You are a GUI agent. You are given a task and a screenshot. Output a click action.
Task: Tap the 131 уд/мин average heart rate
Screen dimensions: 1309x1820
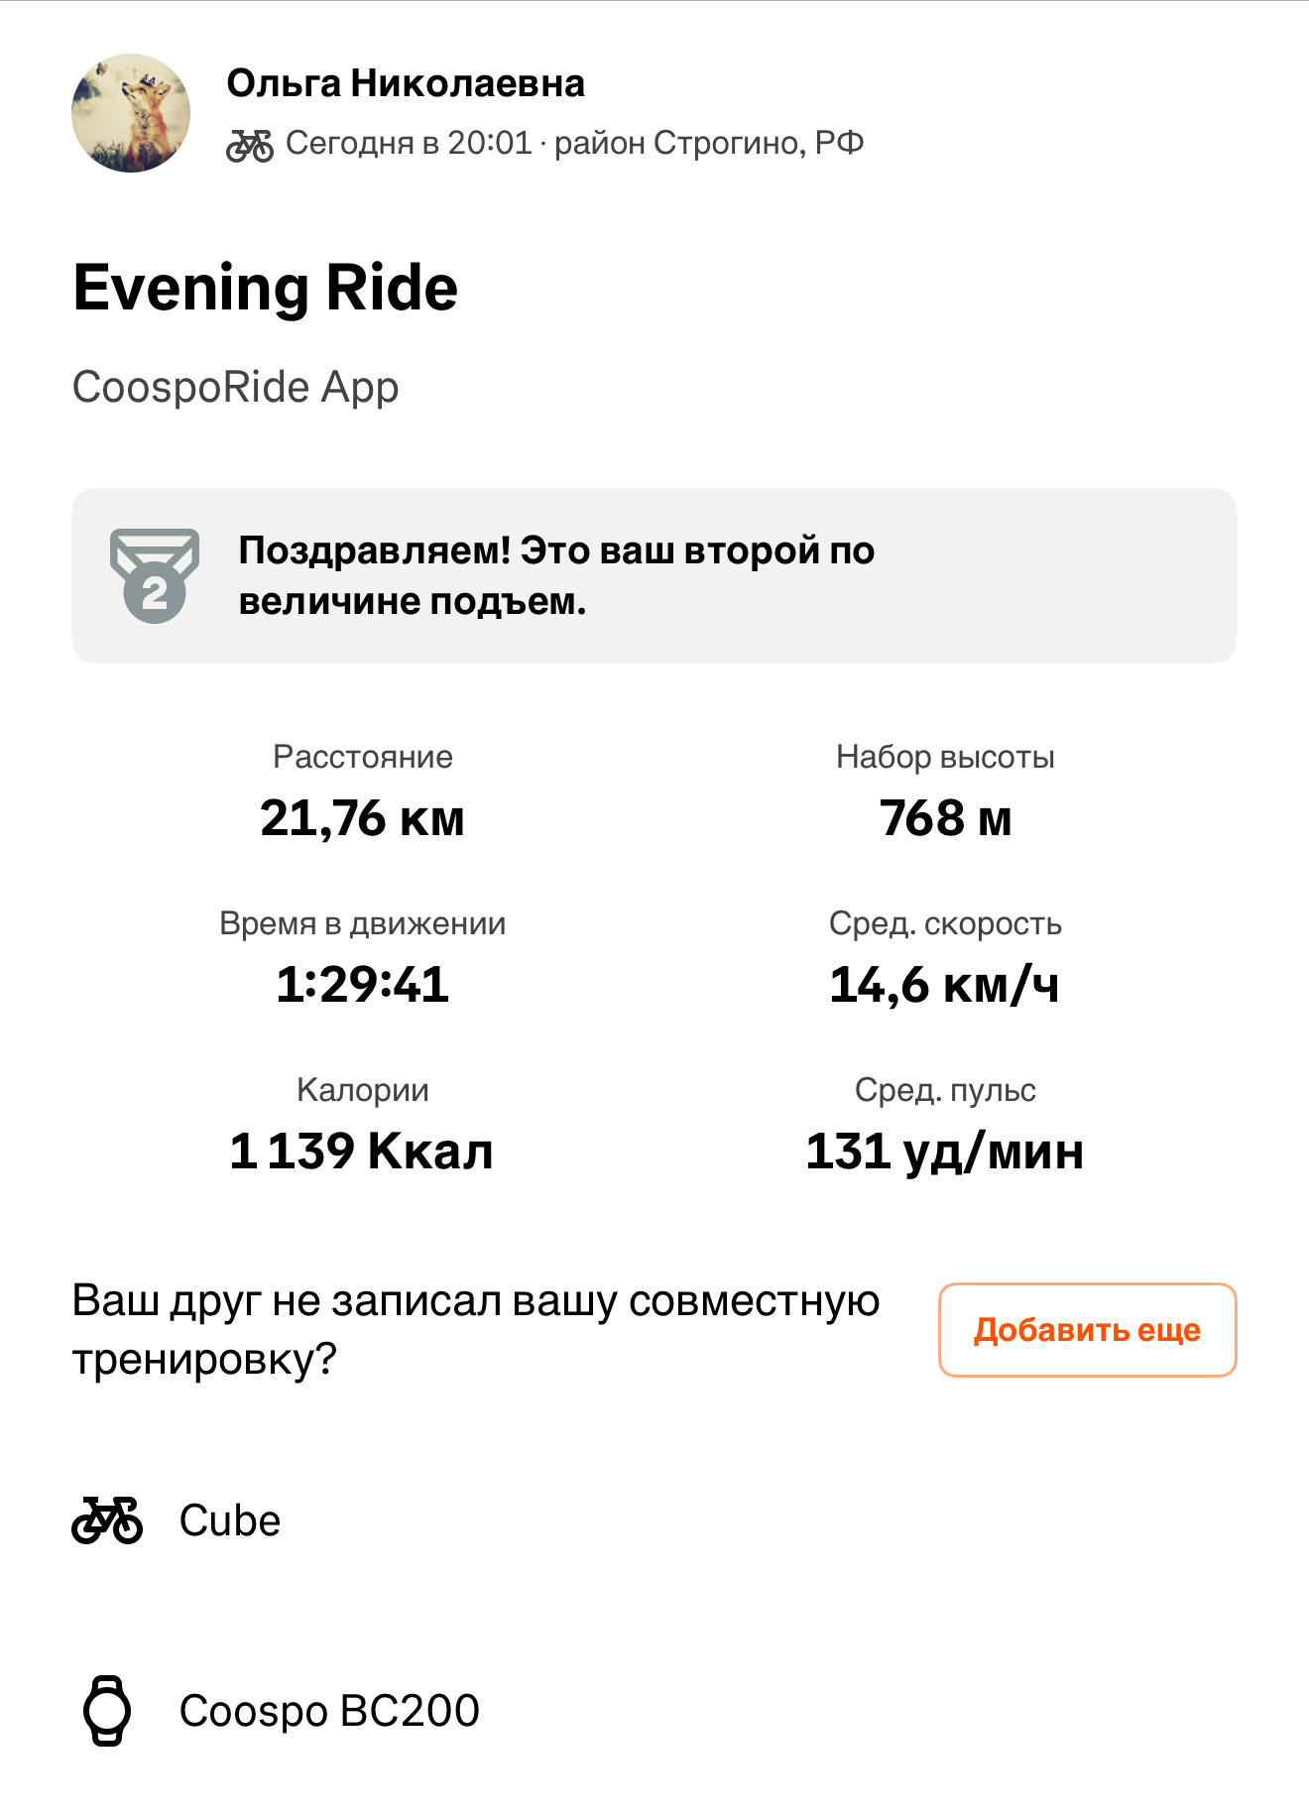(x=945, y=1152)
